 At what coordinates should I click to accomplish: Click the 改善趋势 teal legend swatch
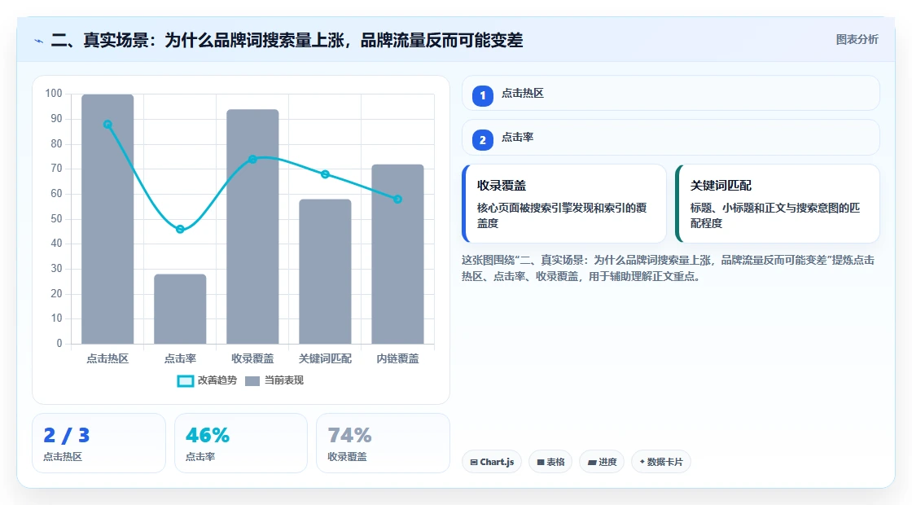[185, 381]
